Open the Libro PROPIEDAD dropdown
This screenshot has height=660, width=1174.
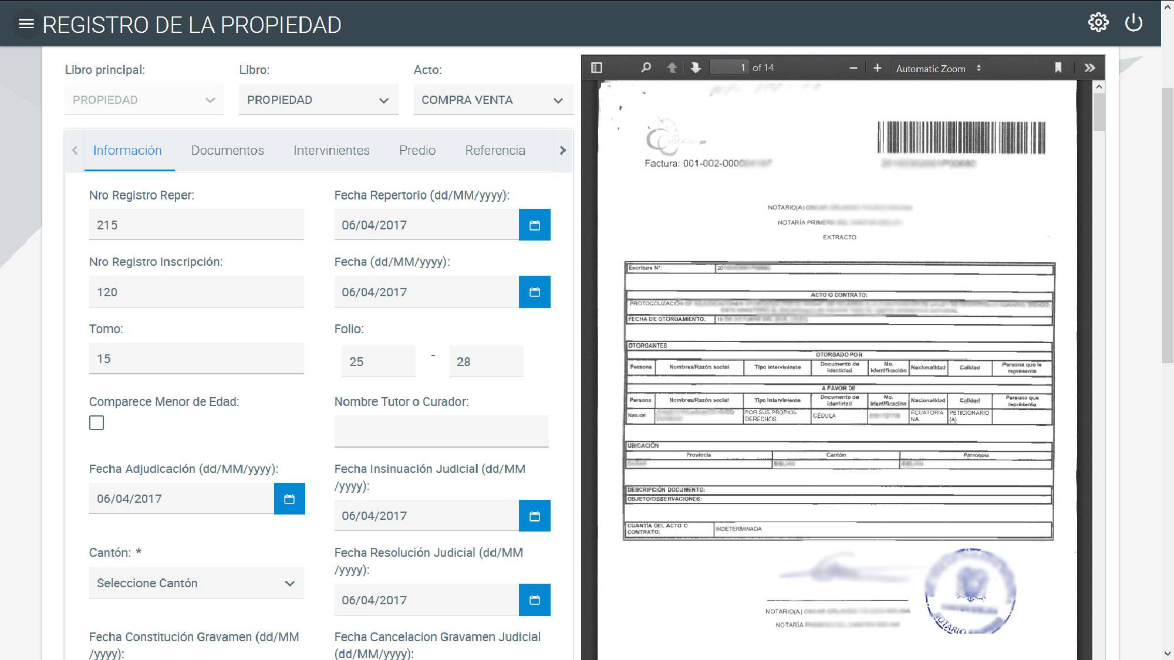[x=318, y=100]
